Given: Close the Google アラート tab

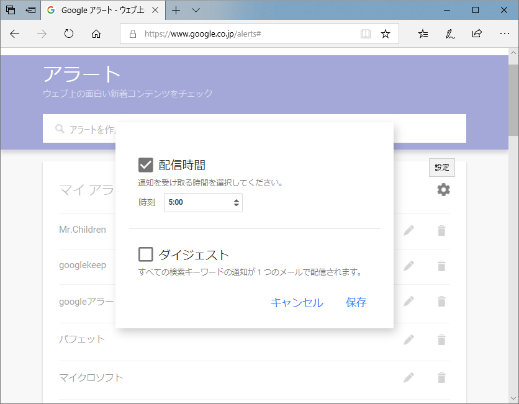Looking at the screenshot, I should point(155,11).
